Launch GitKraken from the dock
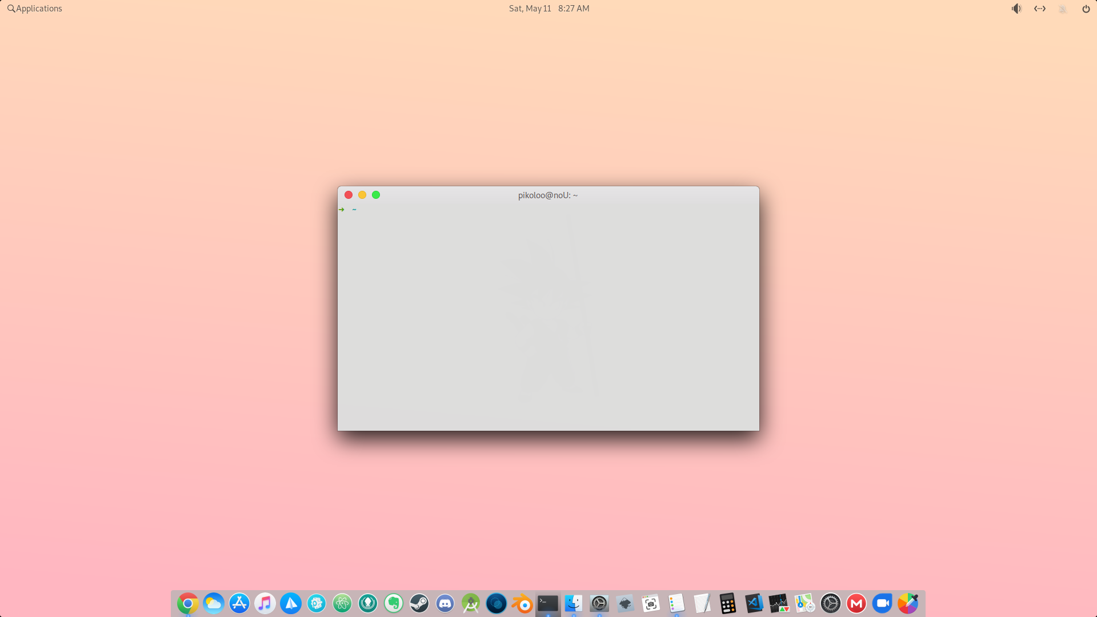1097x617 pixels. tap(368, 603)
